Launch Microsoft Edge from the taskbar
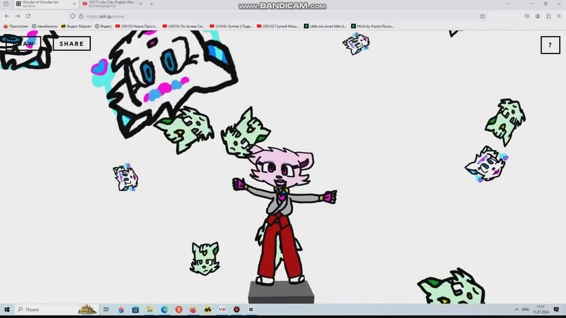Image resolution: width=566 pixels, height=318 pixels. (164, 309)
